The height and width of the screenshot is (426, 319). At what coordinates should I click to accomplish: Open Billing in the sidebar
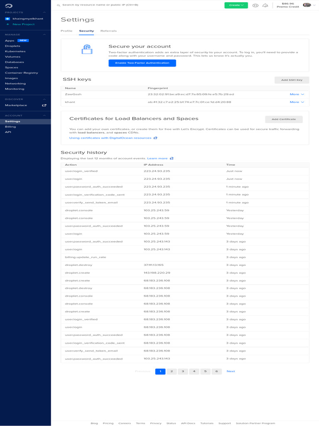coord(10,127)
